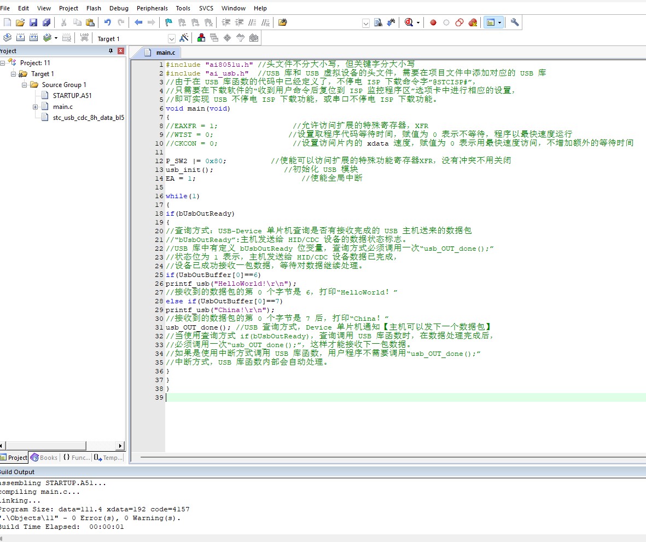Click the usb_init(); code line
The image size is (646, 542).
[x=189, y=170]
